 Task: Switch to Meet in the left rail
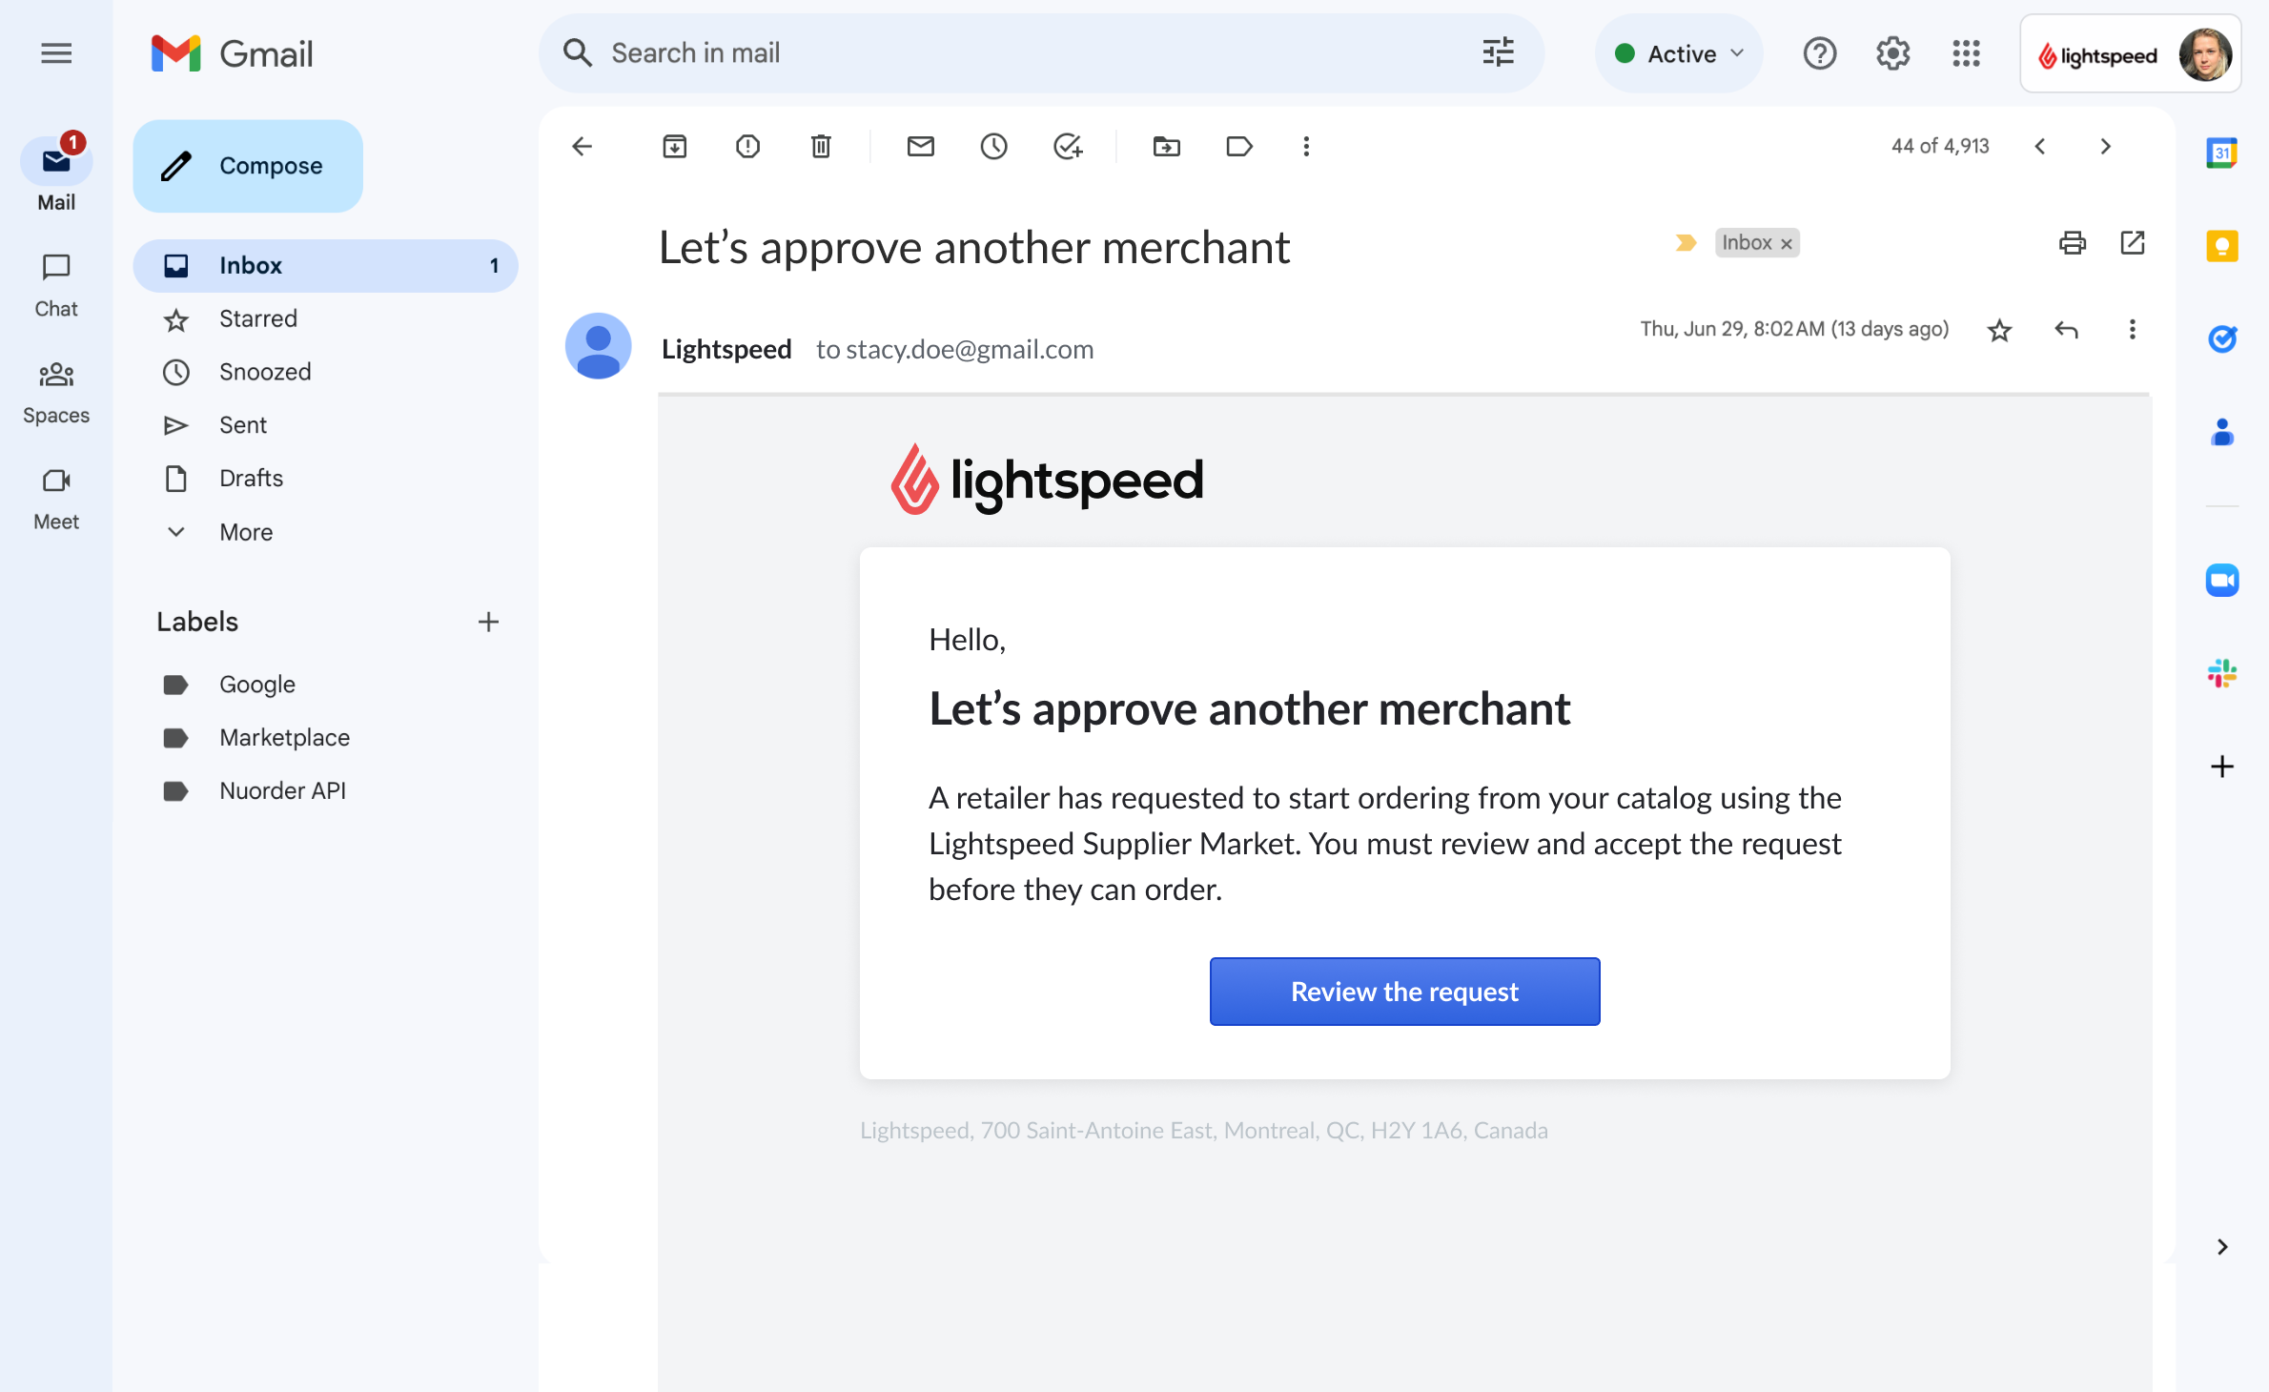[56, 499]
